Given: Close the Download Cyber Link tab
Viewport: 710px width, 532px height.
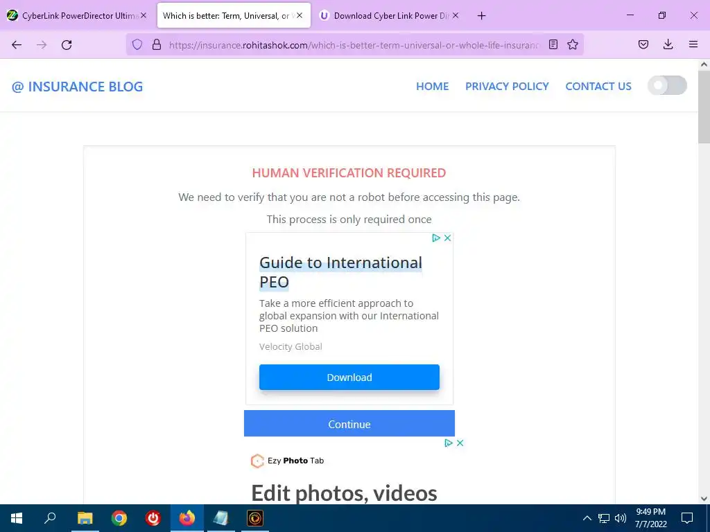Looking at the screenshot, I should 456,15.
